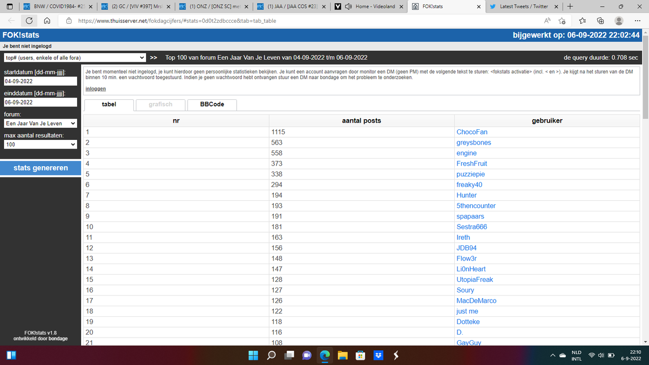Open taskbar Search
The height and width of the screenshot is (365, 649).
(271, 355)
